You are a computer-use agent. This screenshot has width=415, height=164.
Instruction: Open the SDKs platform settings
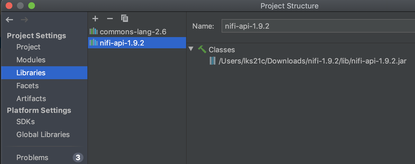[26, 122]
